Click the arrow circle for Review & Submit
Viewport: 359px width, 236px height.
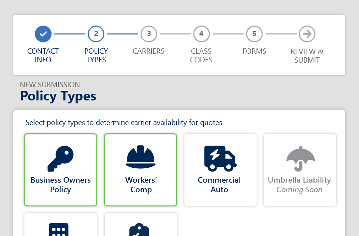point(307,34)
